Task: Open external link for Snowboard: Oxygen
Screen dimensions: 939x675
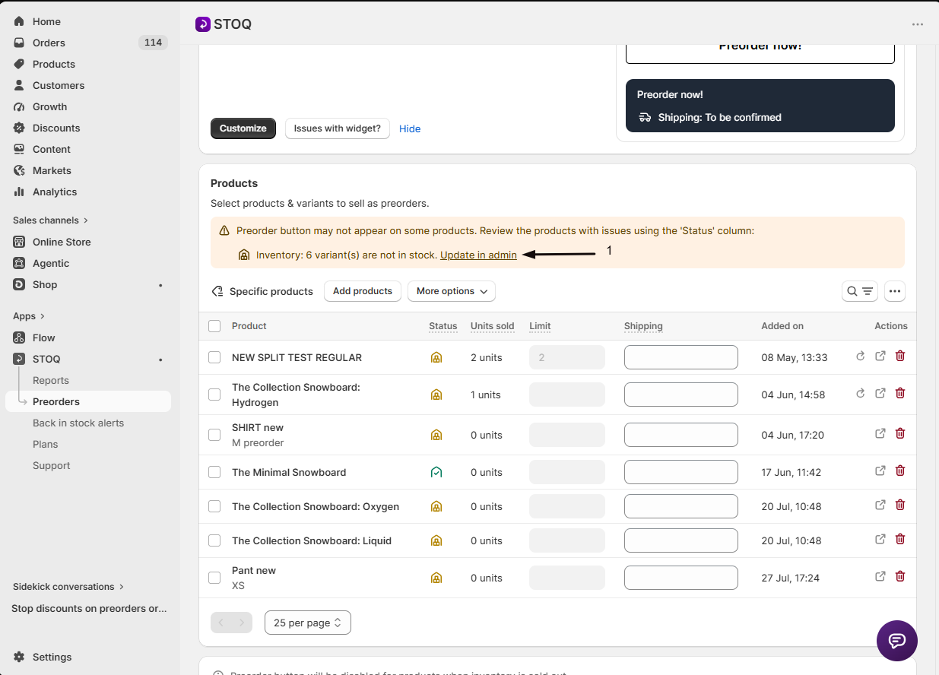Action: [880, 505]
